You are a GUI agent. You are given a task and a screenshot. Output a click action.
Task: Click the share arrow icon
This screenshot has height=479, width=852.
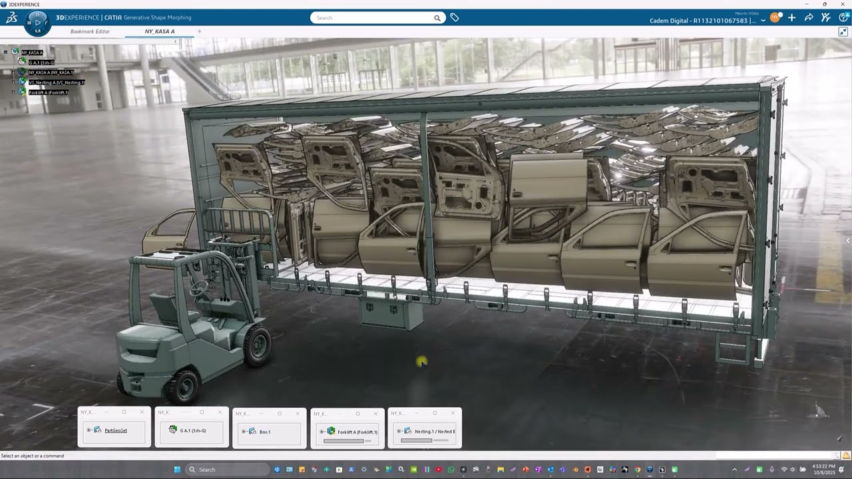pyautogui.click(x=809, y=18)
